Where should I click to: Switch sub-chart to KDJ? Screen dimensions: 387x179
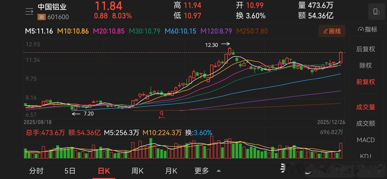coord(365,156)
